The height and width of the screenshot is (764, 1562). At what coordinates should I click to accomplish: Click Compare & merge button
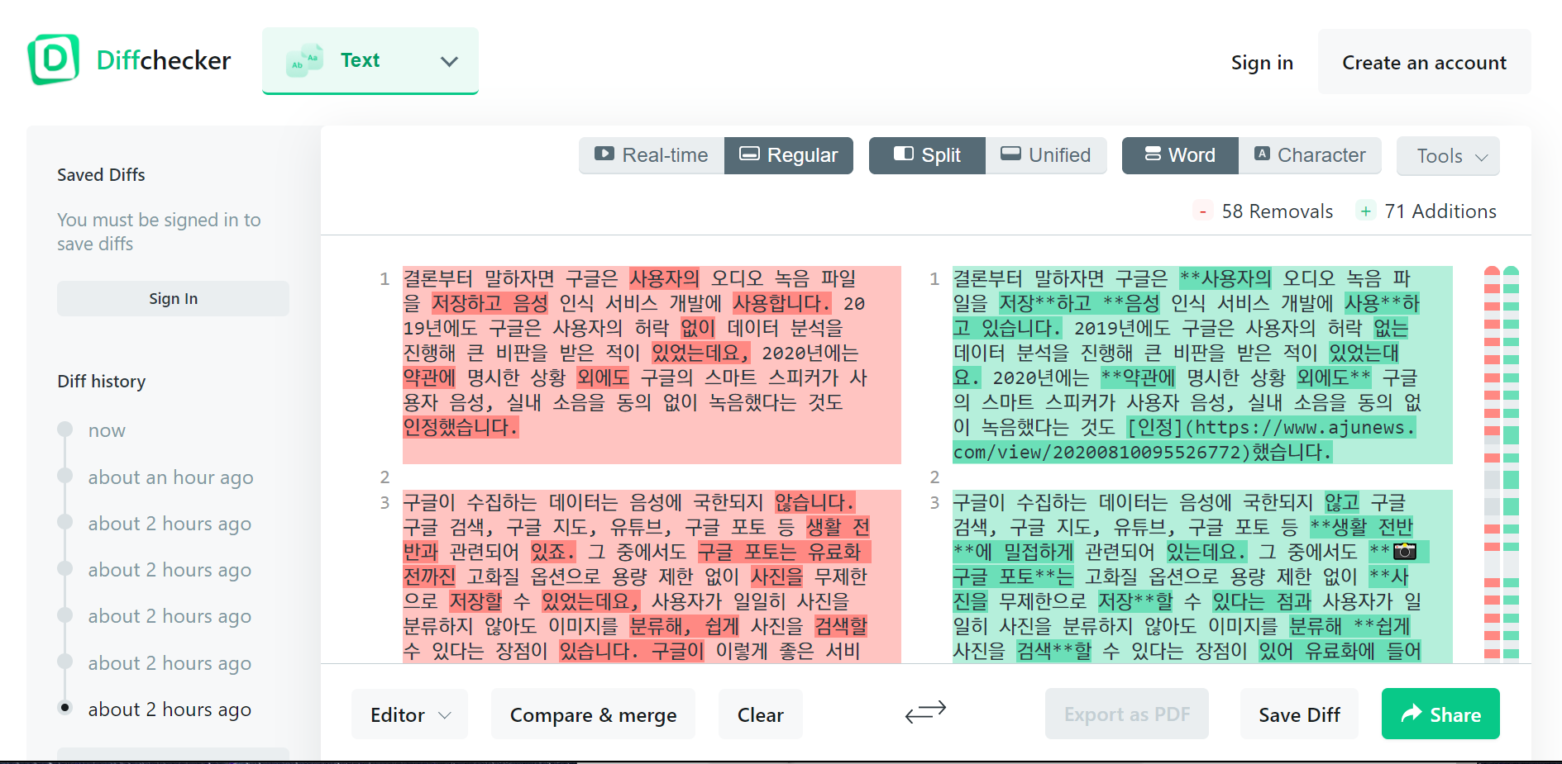[x=593, y=714]
